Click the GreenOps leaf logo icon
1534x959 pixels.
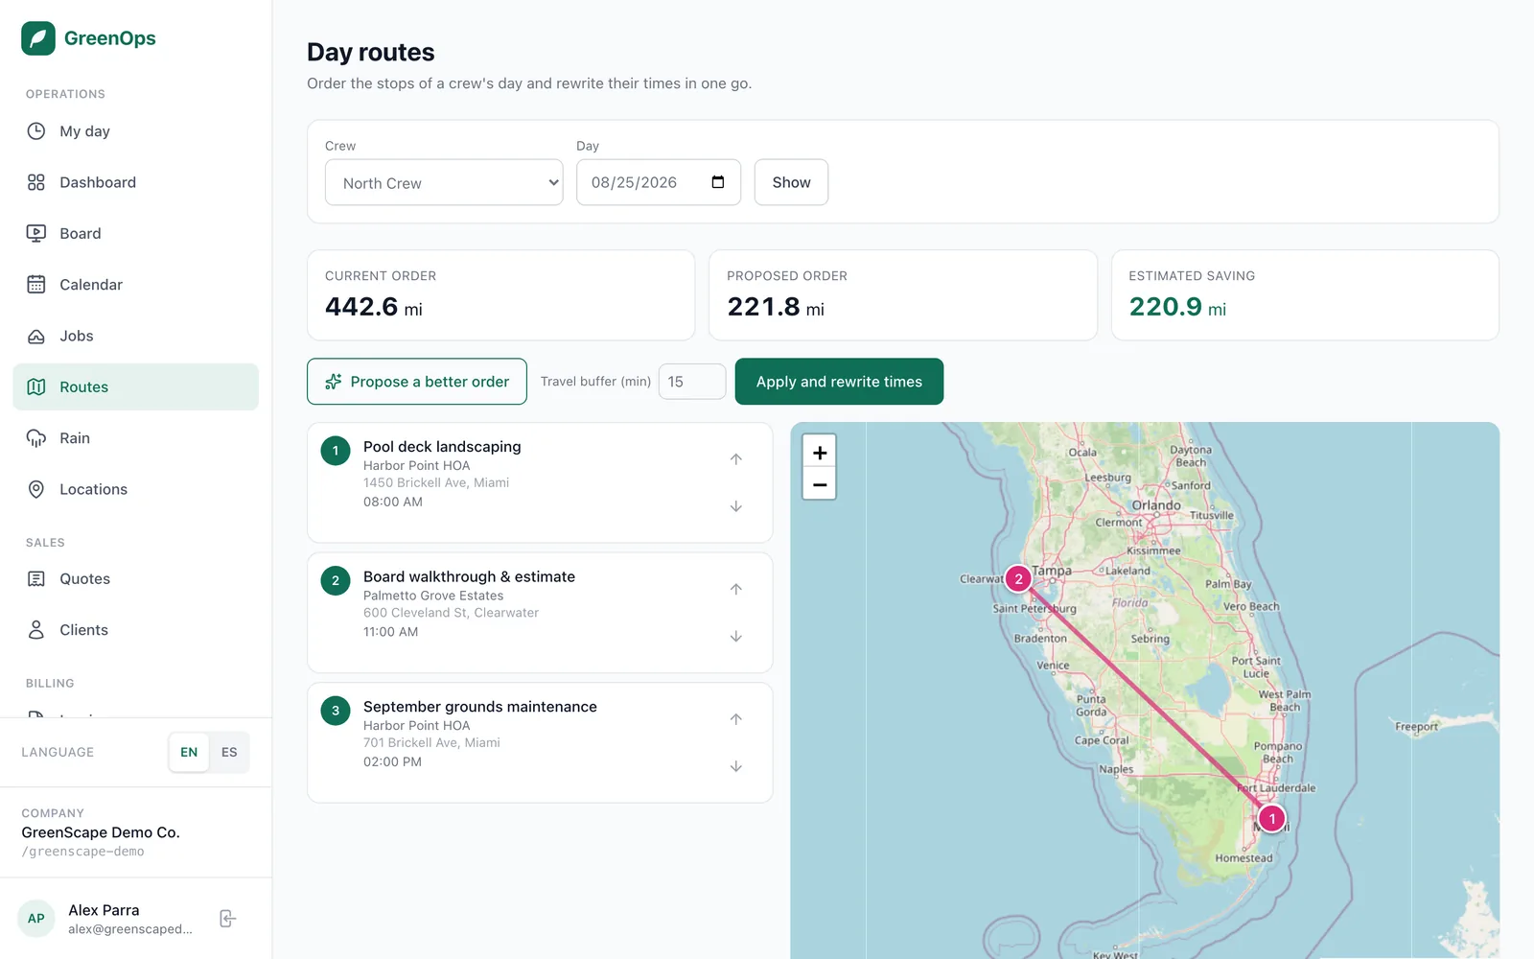pyautogui.click(x=38, y=38)
